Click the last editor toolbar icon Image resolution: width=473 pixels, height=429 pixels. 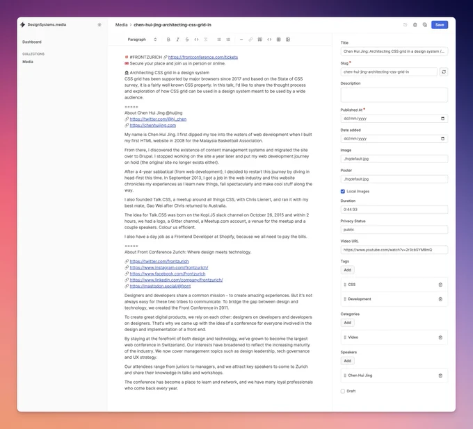tap(288, 40)
